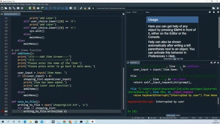Start debugging with the Debug file icon
Image resolution: width=220 pixels, height=124 pixels.
pyautogui.click(x=46, y=8)
